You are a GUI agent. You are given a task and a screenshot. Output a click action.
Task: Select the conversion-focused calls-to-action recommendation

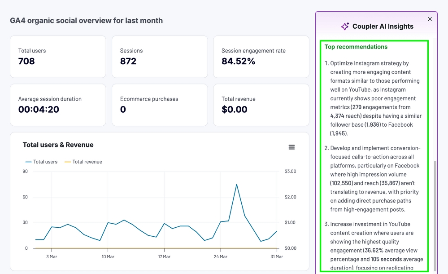point(375,179)
